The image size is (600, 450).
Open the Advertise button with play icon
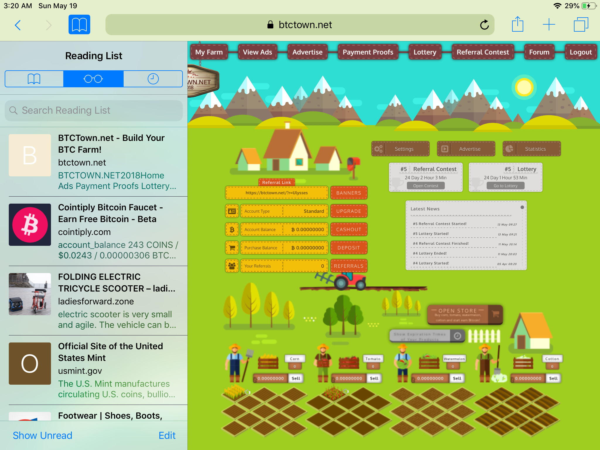tap(466, 149)
